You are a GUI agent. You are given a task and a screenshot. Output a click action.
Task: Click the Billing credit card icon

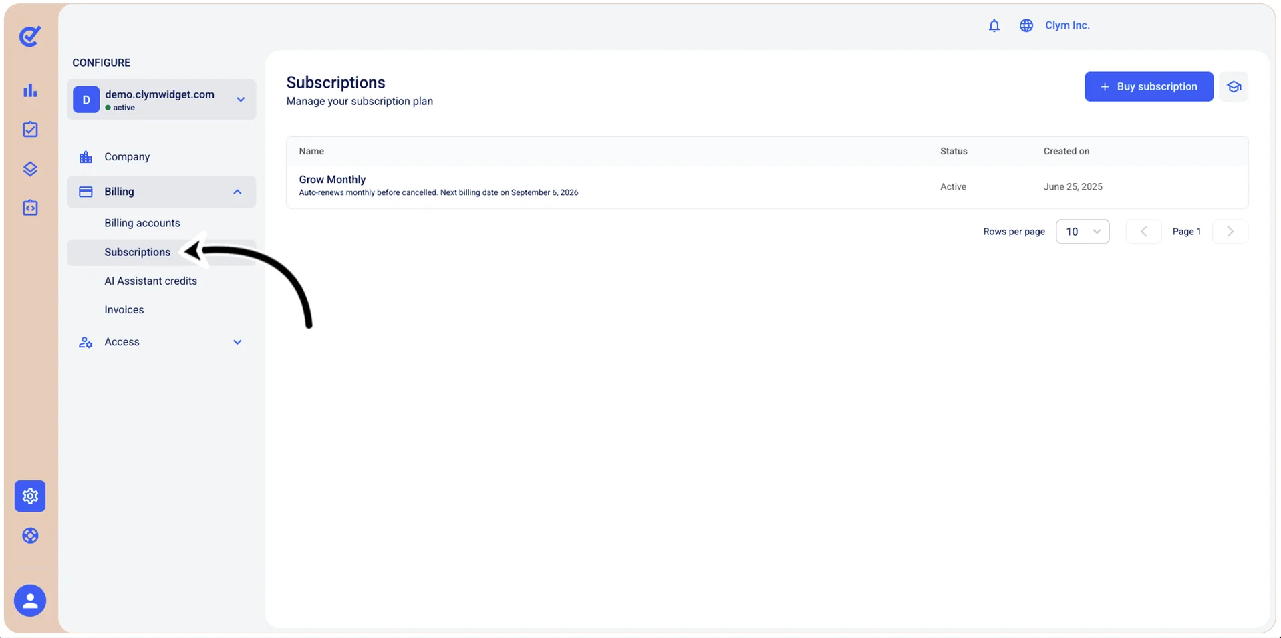click(86, 192)
